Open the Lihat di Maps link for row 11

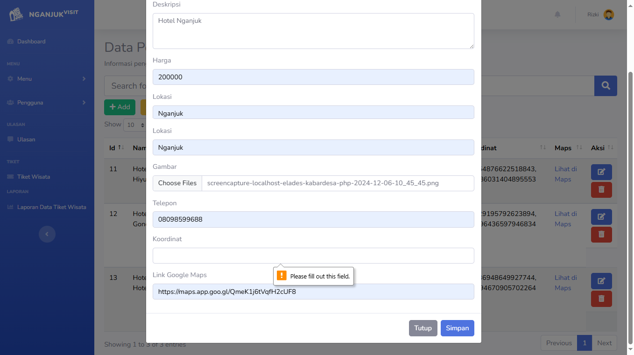pyautogui.click(x=565, y=174)
